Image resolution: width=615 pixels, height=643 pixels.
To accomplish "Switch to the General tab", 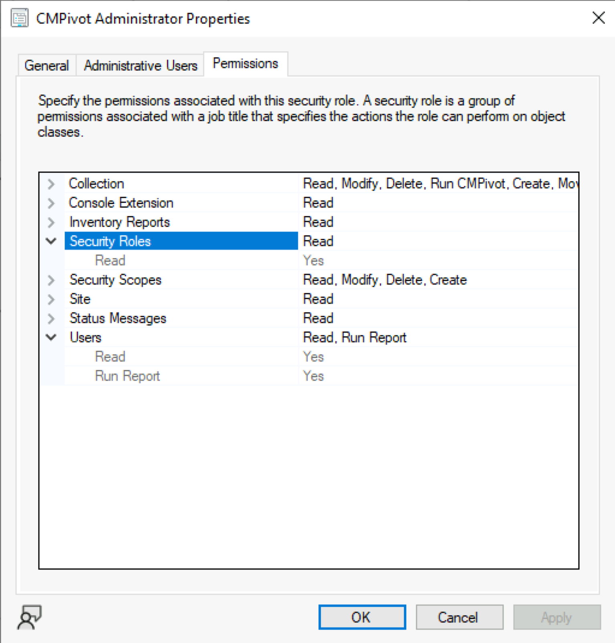I will click(x=47, y=65).
